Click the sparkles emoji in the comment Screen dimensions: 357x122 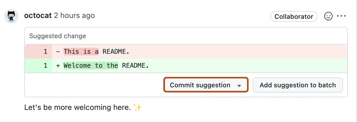tap(138, 107)
